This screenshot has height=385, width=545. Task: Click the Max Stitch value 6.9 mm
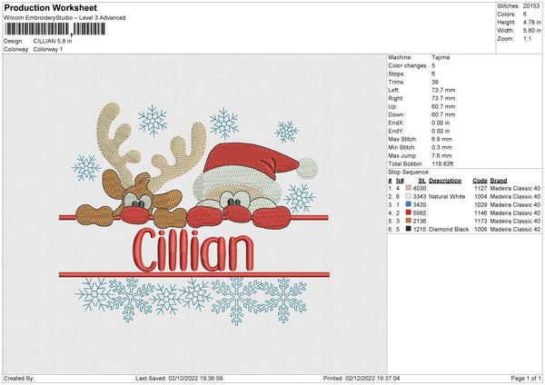441,139
